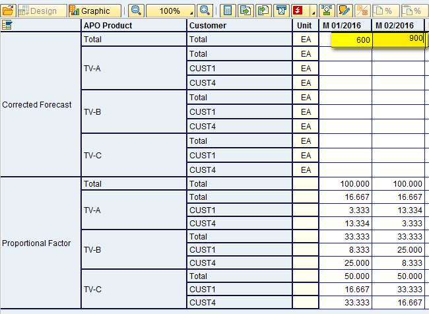The height and width of the screenshot is (314, 429).
Task: Click the yellow cell containing 600
Action: [x=345, y=40]
